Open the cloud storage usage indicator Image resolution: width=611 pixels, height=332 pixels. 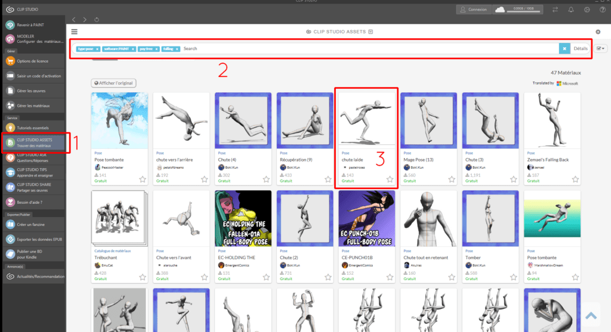point(517,10)
